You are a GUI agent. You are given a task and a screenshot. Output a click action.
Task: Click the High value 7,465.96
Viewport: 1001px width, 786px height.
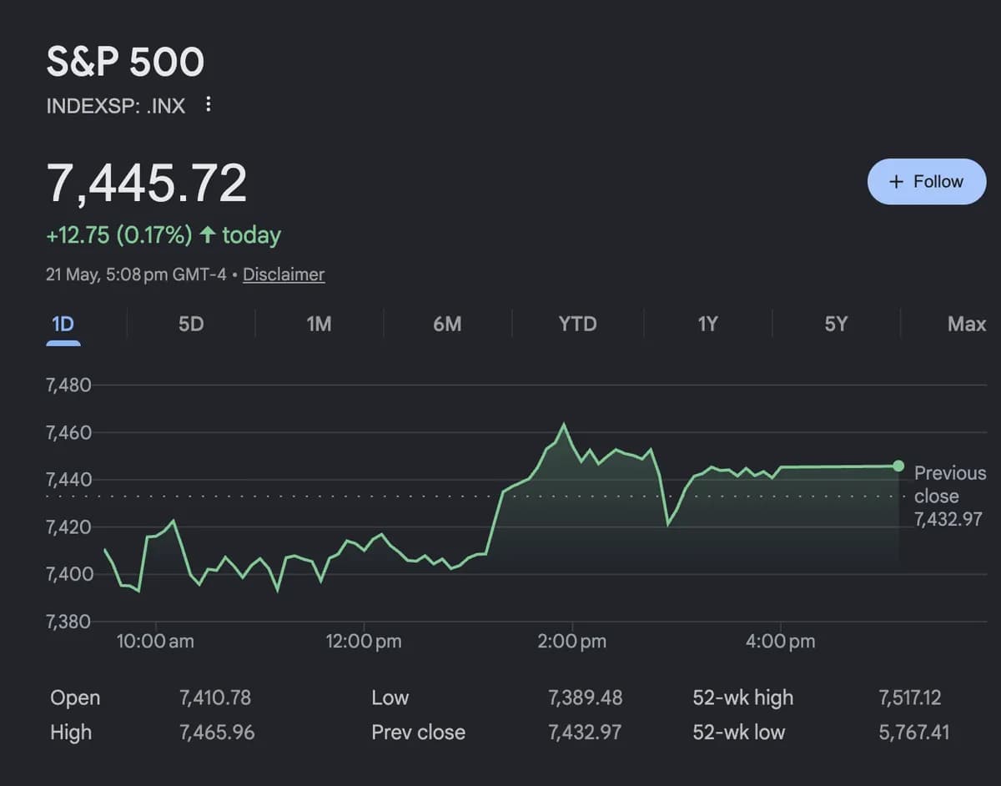[x=217, y=733]
